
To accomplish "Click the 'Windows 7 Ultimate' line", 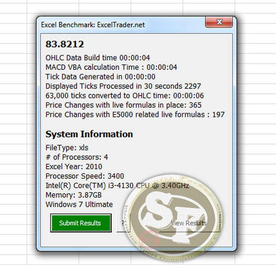I will pyautogui.click(x=79, y=205).
